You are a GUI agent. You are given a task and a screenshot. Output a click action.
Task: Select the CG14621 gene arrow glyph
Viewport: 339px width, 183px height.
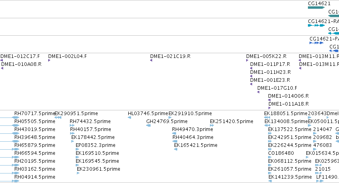pyautogui.click(x=316, y=8)
